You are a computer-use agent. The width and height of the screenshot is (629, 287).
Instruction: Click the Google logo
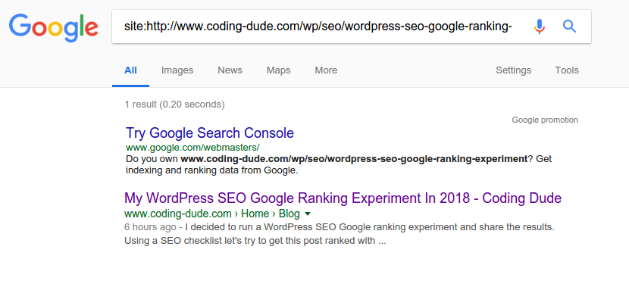coord(53,28)
